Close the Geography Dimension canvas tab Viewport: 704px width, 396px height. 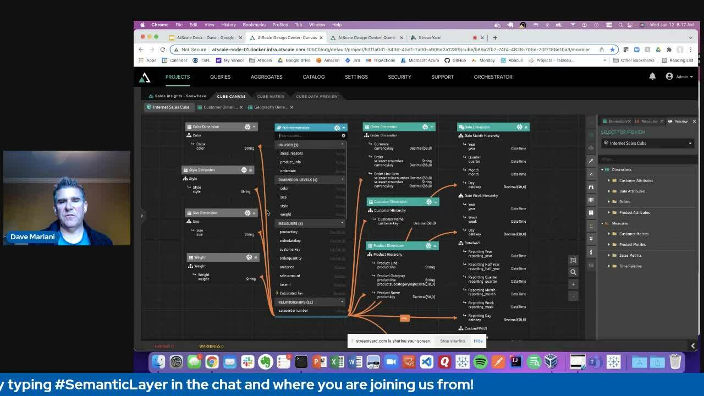(x=291, y=107)
